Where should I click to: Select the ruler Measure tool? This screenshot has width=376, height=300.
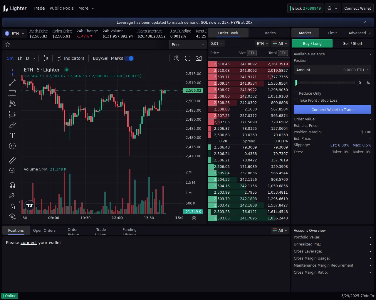point(12,160)
